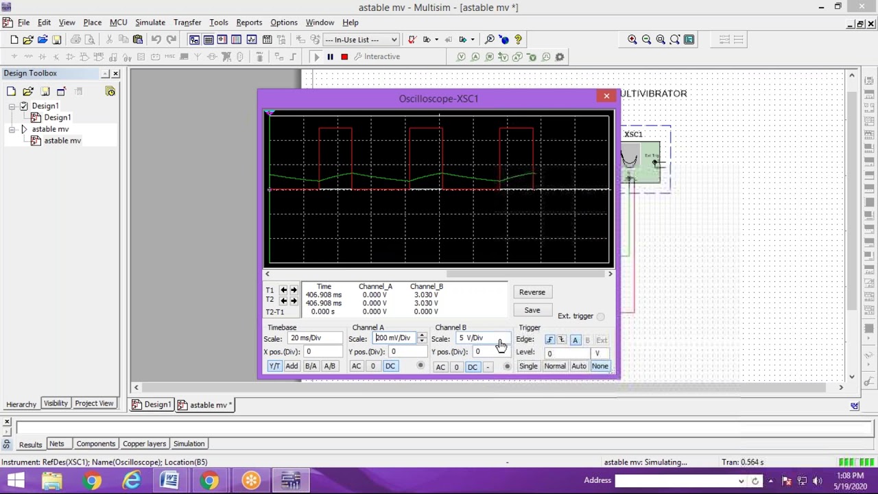Switch to the Project View tab
878x494 pixels.
(x=94, y=403)
